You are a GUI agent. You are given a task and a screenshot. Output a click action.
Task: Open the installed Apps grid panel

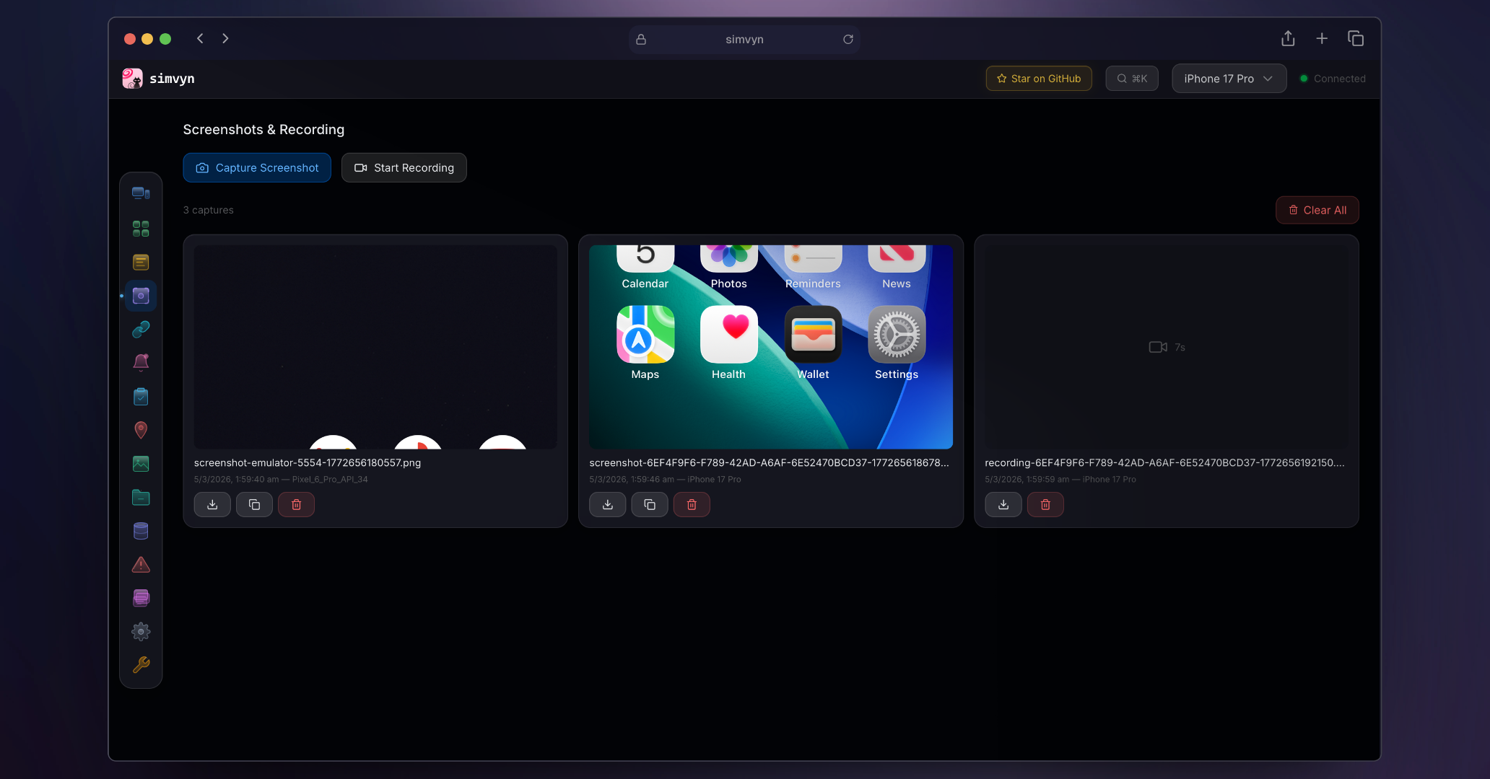coord(141,229)
